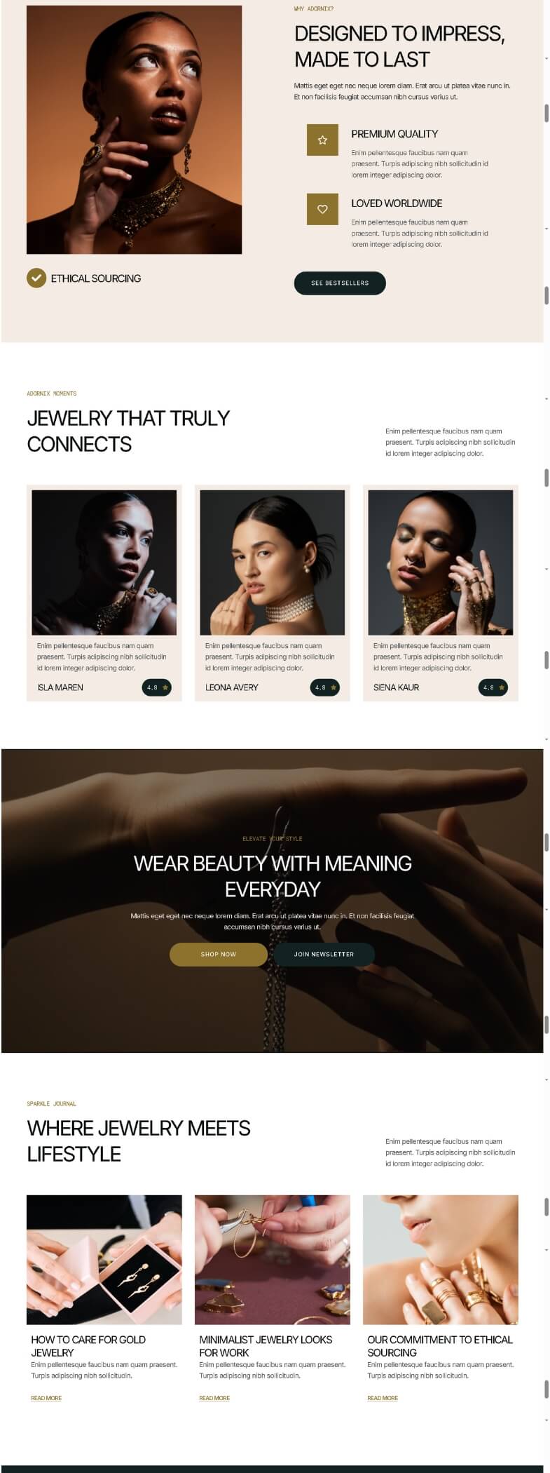This screenshot has height=1473, width=550.
Task: Click the earrings gift box blog thumbnail
Action: (x=104, y=1260)
